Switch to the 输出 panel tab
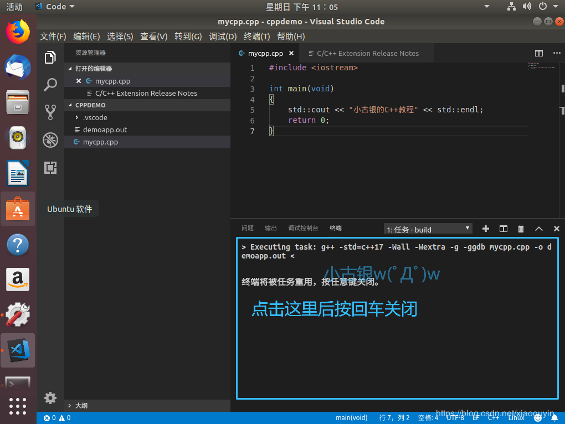 point(271,228)
